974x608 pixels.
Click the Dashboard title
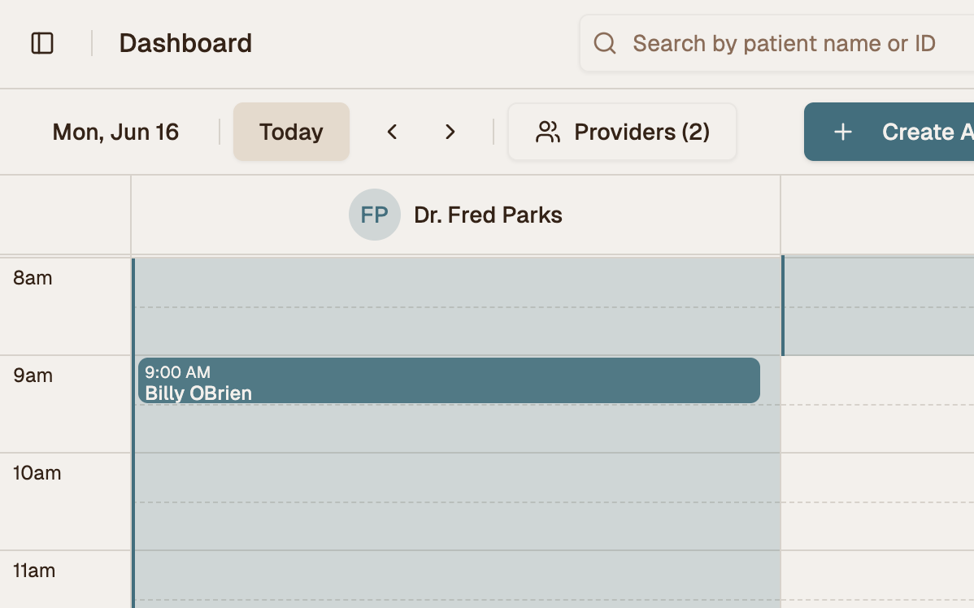point(185,43)
